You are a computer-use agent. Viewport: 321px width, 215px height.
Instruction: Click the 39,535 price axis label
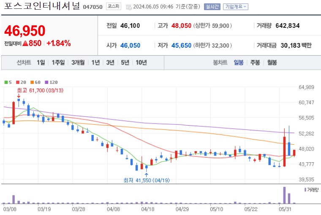306,180
